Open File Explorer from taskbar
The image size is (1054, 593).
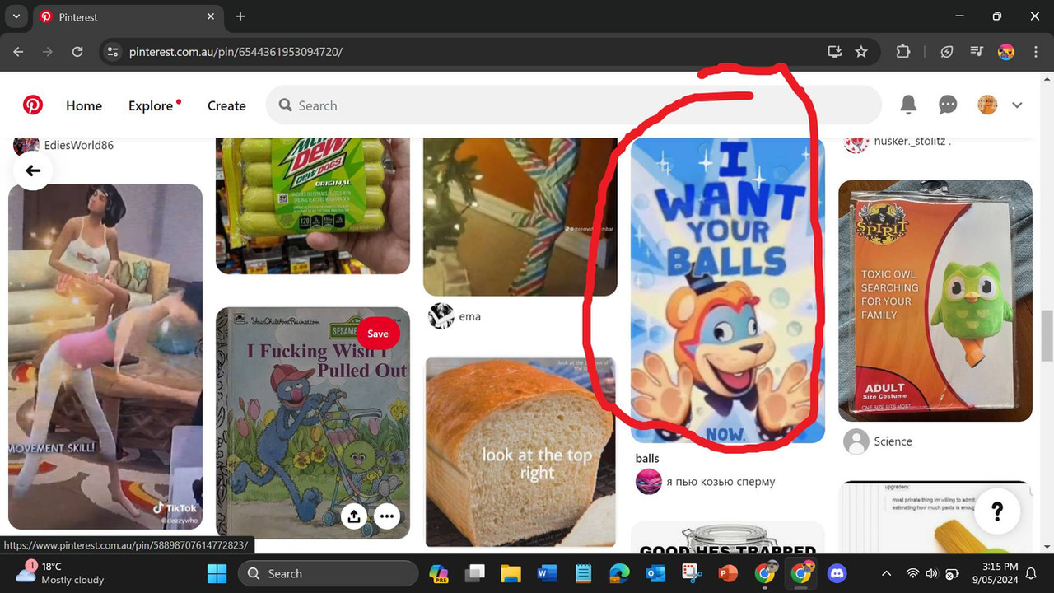click(511, 573)
